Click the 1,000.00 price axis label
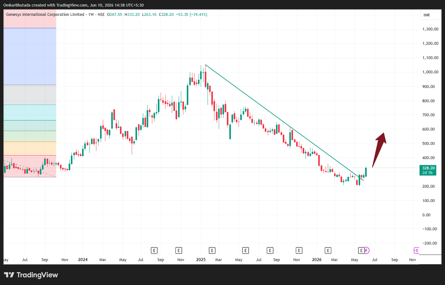This screenshot has width=445, height=285. 430,72
